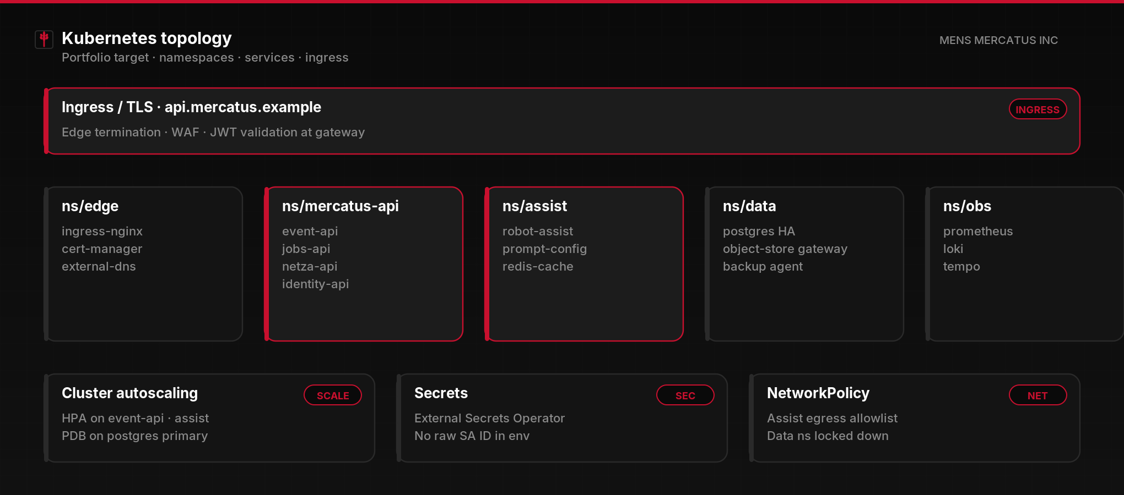Click 'External Secrets Operator' line
Screen dimensions: 1124x495
coord(489,419)
